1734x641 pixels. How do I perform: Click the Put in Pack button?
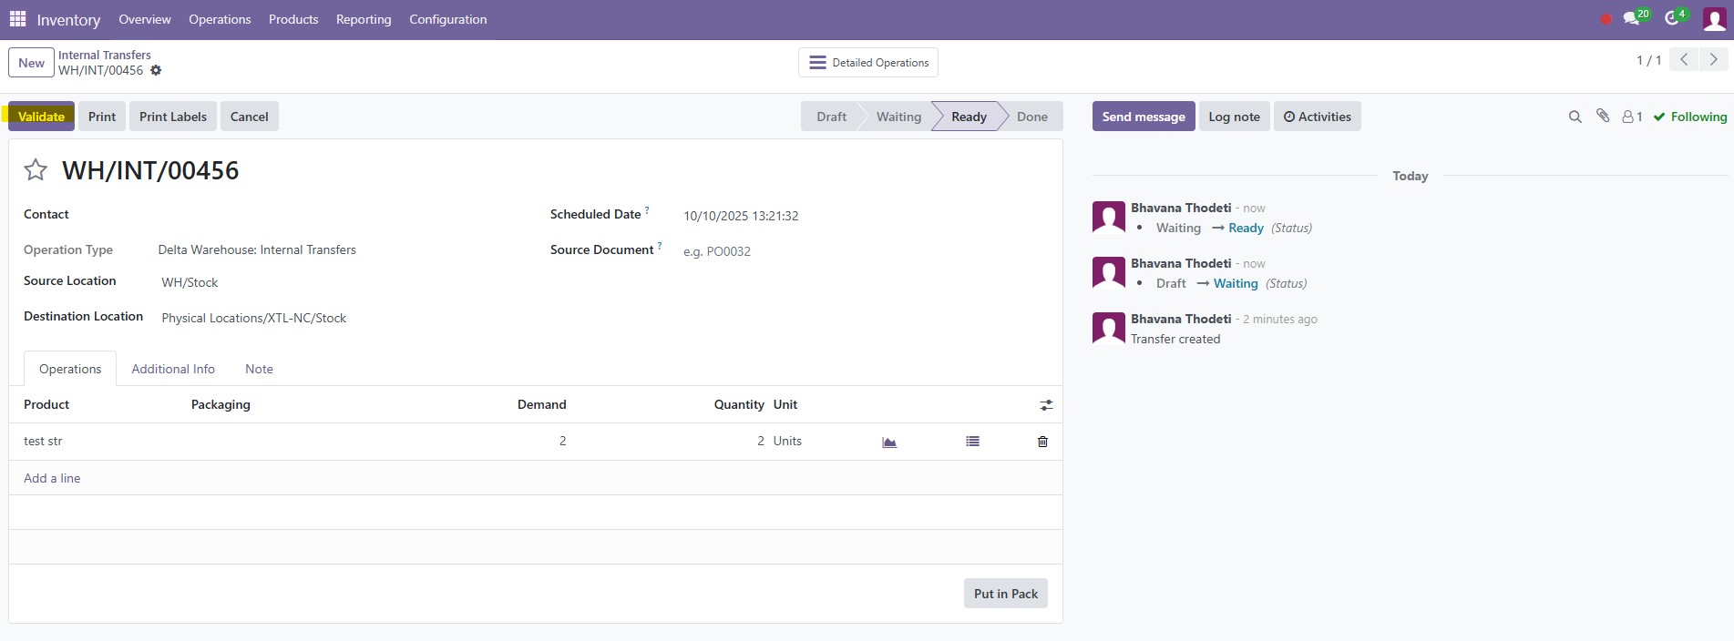[x=1005, y=594]
